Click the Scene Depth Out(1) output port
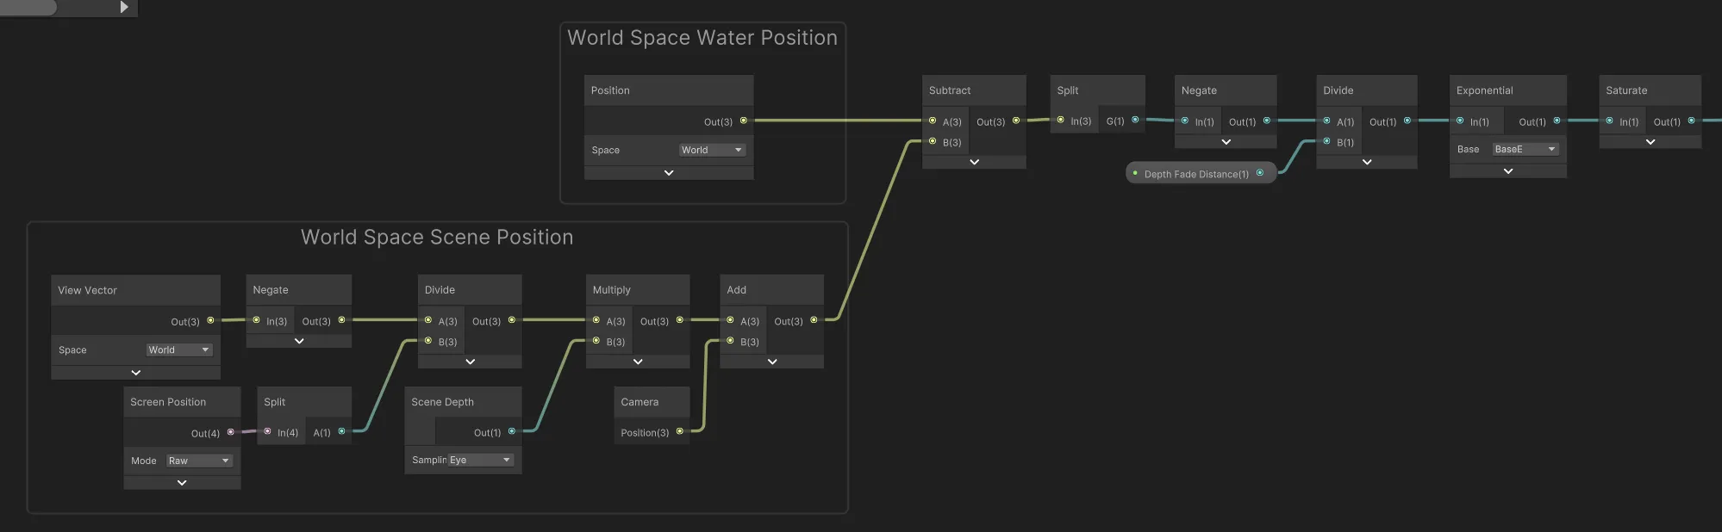 (512, 431)
